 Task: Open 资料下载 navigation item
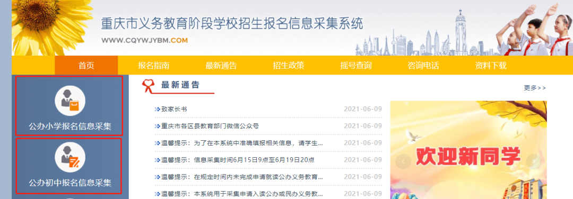tap(491, 66)
